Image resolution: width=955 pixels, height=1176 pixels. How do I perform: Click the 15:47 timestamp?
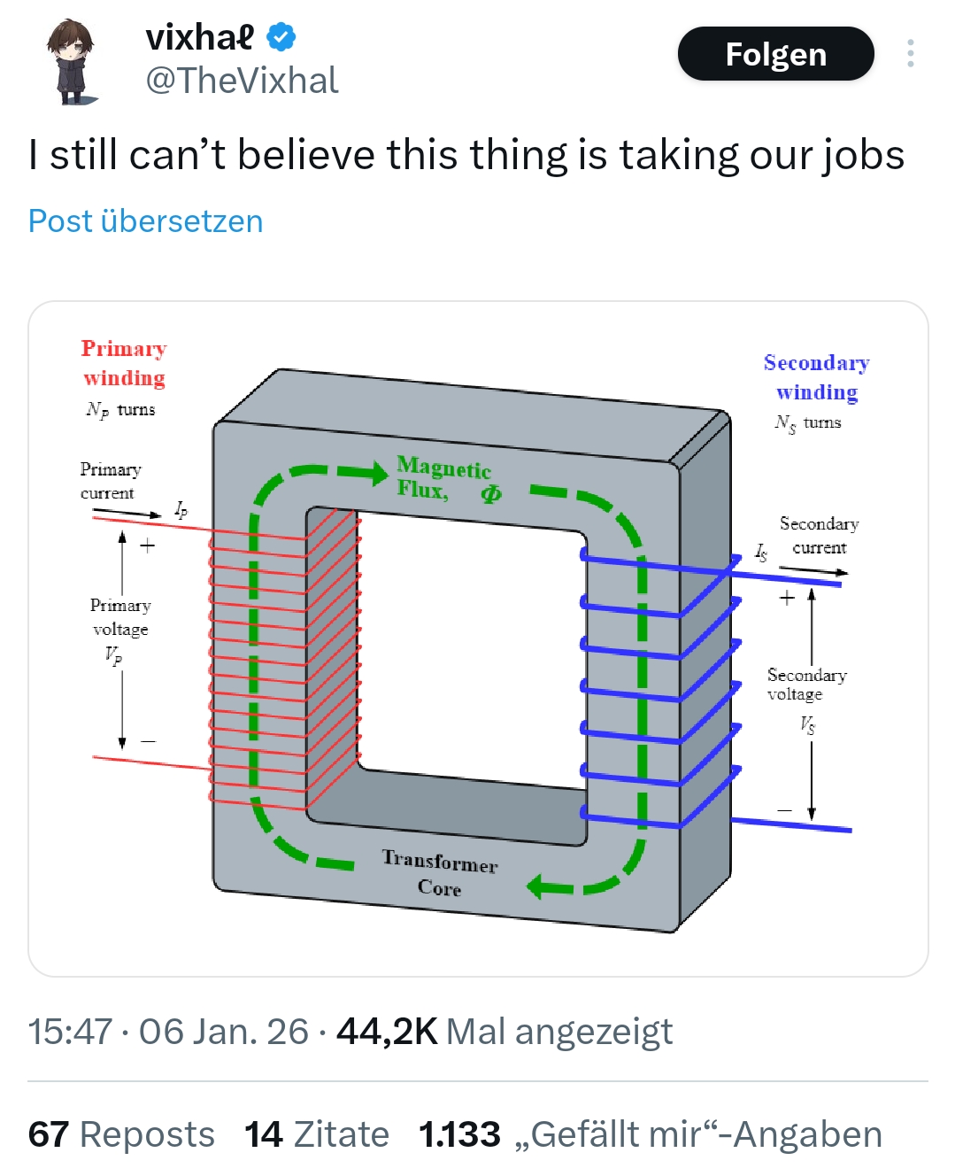click(70, 1032)
